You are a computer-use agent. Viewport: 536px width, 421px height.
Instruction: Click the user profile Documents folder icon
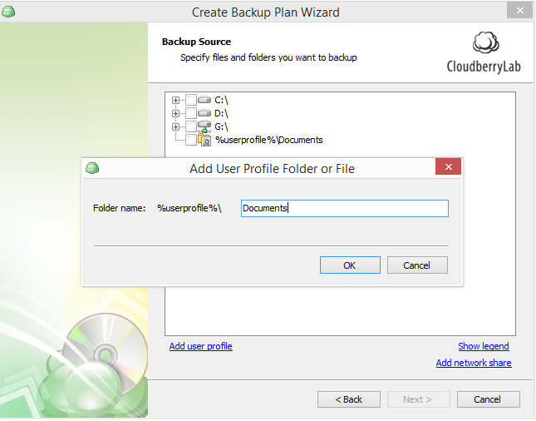coord(204,140)
